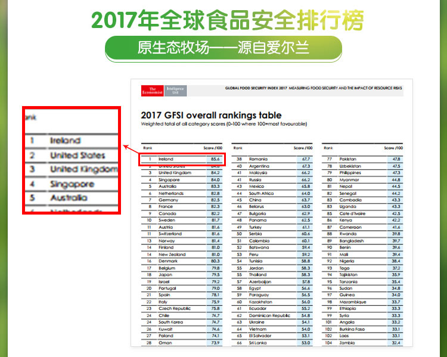This screenshot has height=357, width=447.
Task: Select United Kingdom in the enlarged excerpt
Action: 84,169
